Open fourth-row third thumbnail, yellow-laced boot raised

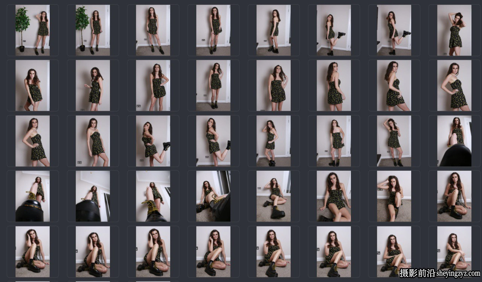(x=153, y=196)
